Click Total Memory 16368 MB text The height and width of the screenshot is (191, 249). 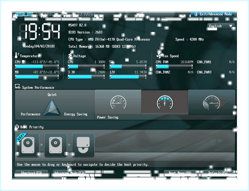(102, 47)
